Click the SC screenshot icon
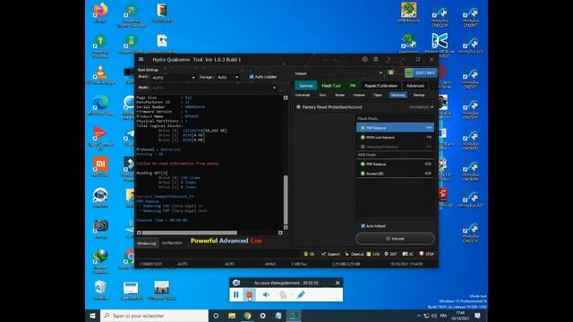The width and height of the screenshot is (573, 322). 405,254
